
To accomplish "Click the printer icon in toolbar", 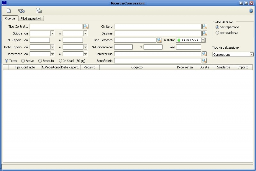I will coord(38,11).
